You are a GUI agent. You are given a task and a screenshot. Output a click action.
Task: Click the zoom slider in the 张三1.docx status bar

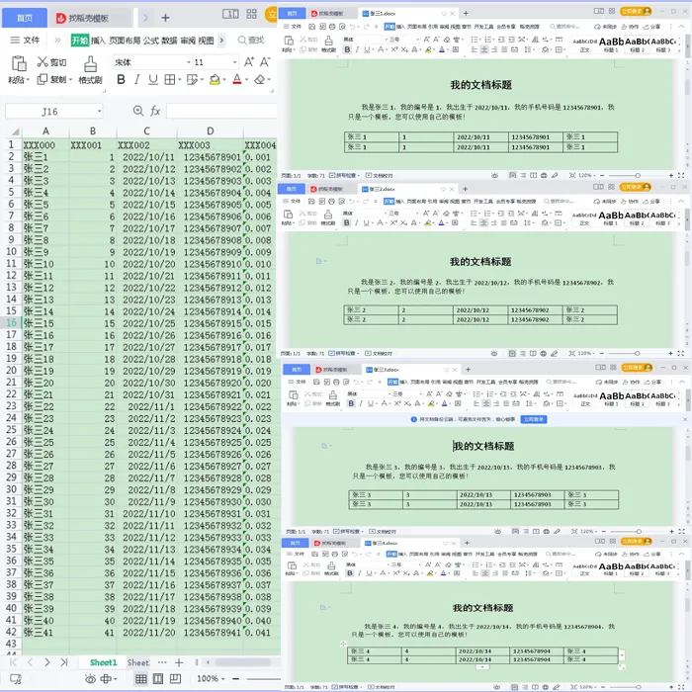pos(638,176)
